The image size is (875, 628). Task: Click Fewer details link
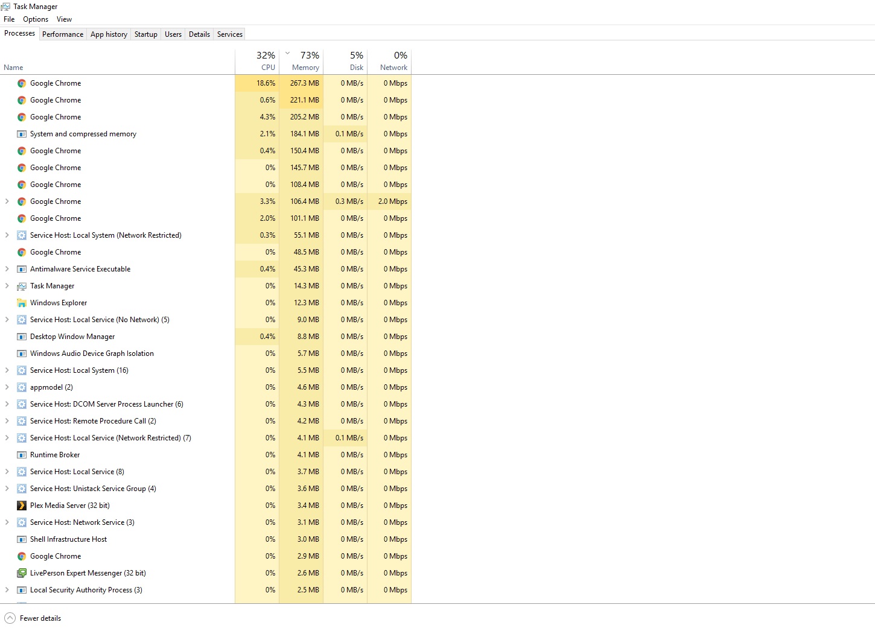40,618
